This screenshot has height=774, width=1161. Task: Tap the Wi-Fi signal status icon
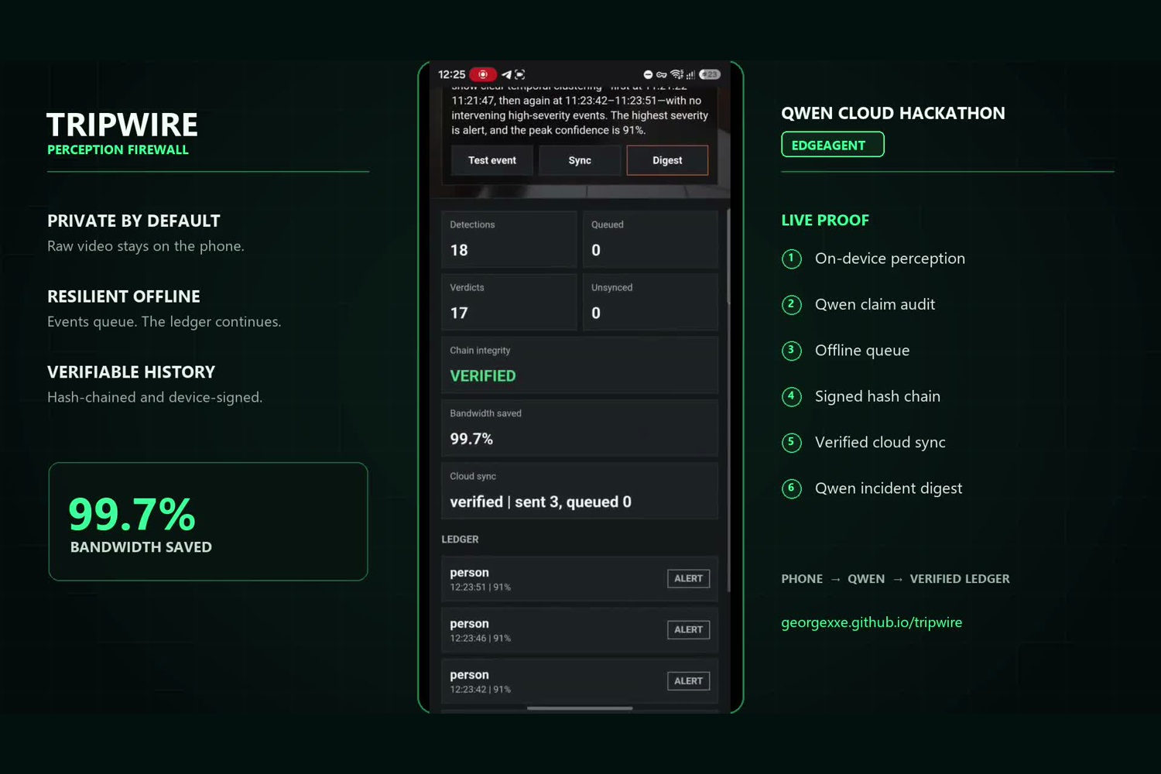coord(676,74)
